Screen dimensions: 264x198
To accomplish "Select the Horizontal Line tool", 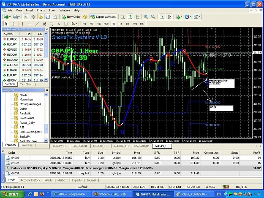I will (30, 24).
